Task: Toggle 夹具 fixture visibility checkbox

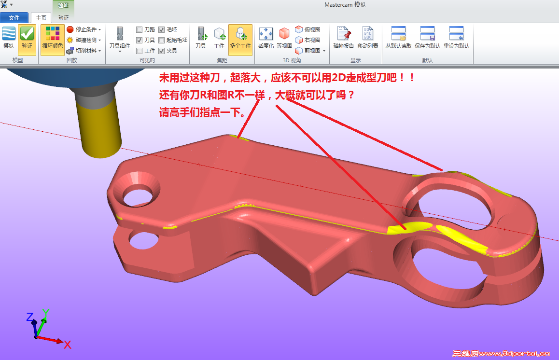Action: (x=162, y=51)
